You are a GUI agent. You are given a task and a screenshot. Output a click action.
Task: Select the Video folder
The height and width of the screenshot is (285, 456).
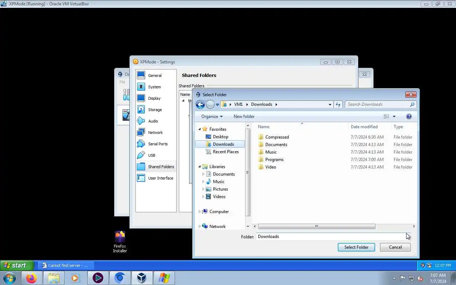(x=270, y=167)
